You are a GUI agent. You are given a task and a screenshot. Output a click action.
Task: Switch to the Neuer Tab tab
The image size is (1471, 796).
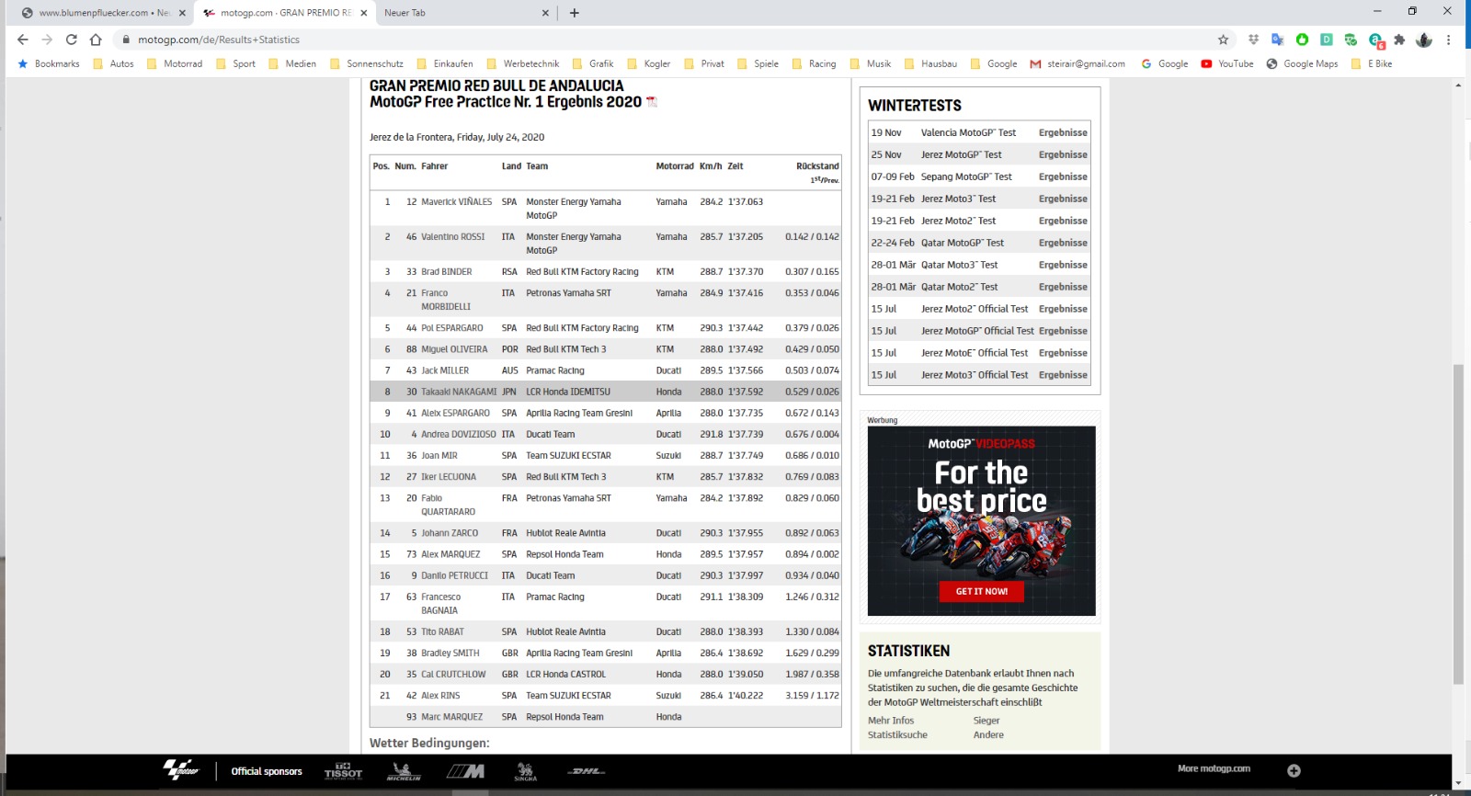[x=460, y=13]
